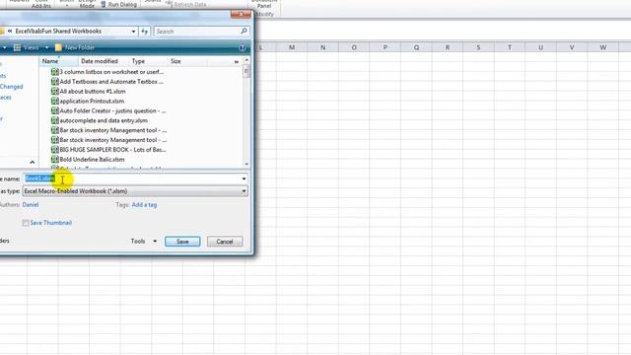Click the Cancel button
Viewport: 631px width, 355px height.
(x=225, y=242)
